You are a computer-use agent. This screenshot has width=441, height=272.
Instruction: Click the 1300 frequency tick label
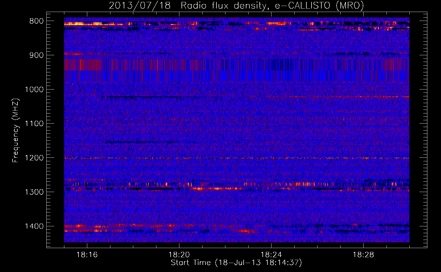(34, 192)
